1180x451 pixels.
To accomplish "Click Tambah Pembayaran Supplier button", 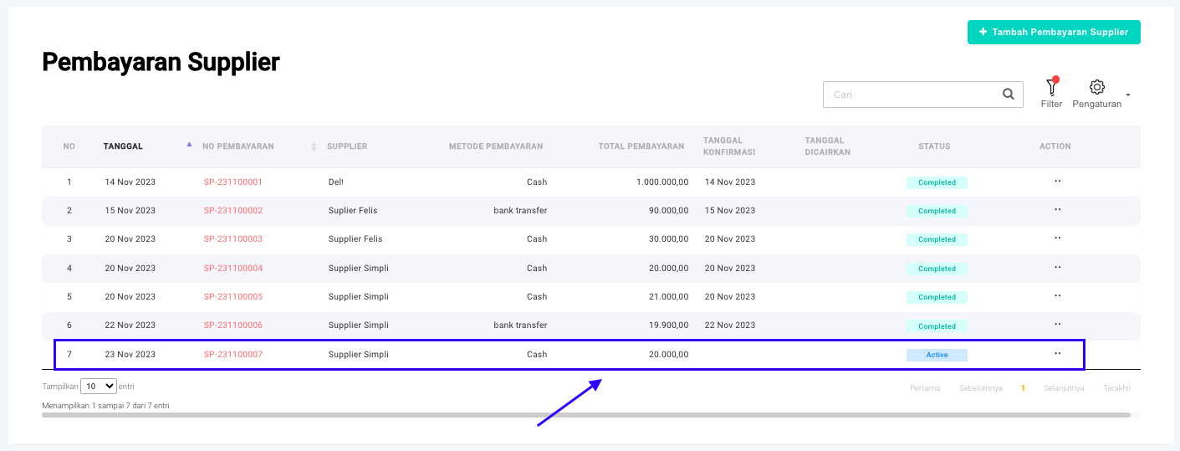I will pos(1054,32).
